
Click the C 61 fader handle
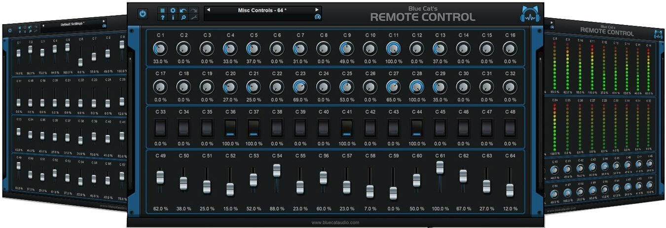click(440, 167)
